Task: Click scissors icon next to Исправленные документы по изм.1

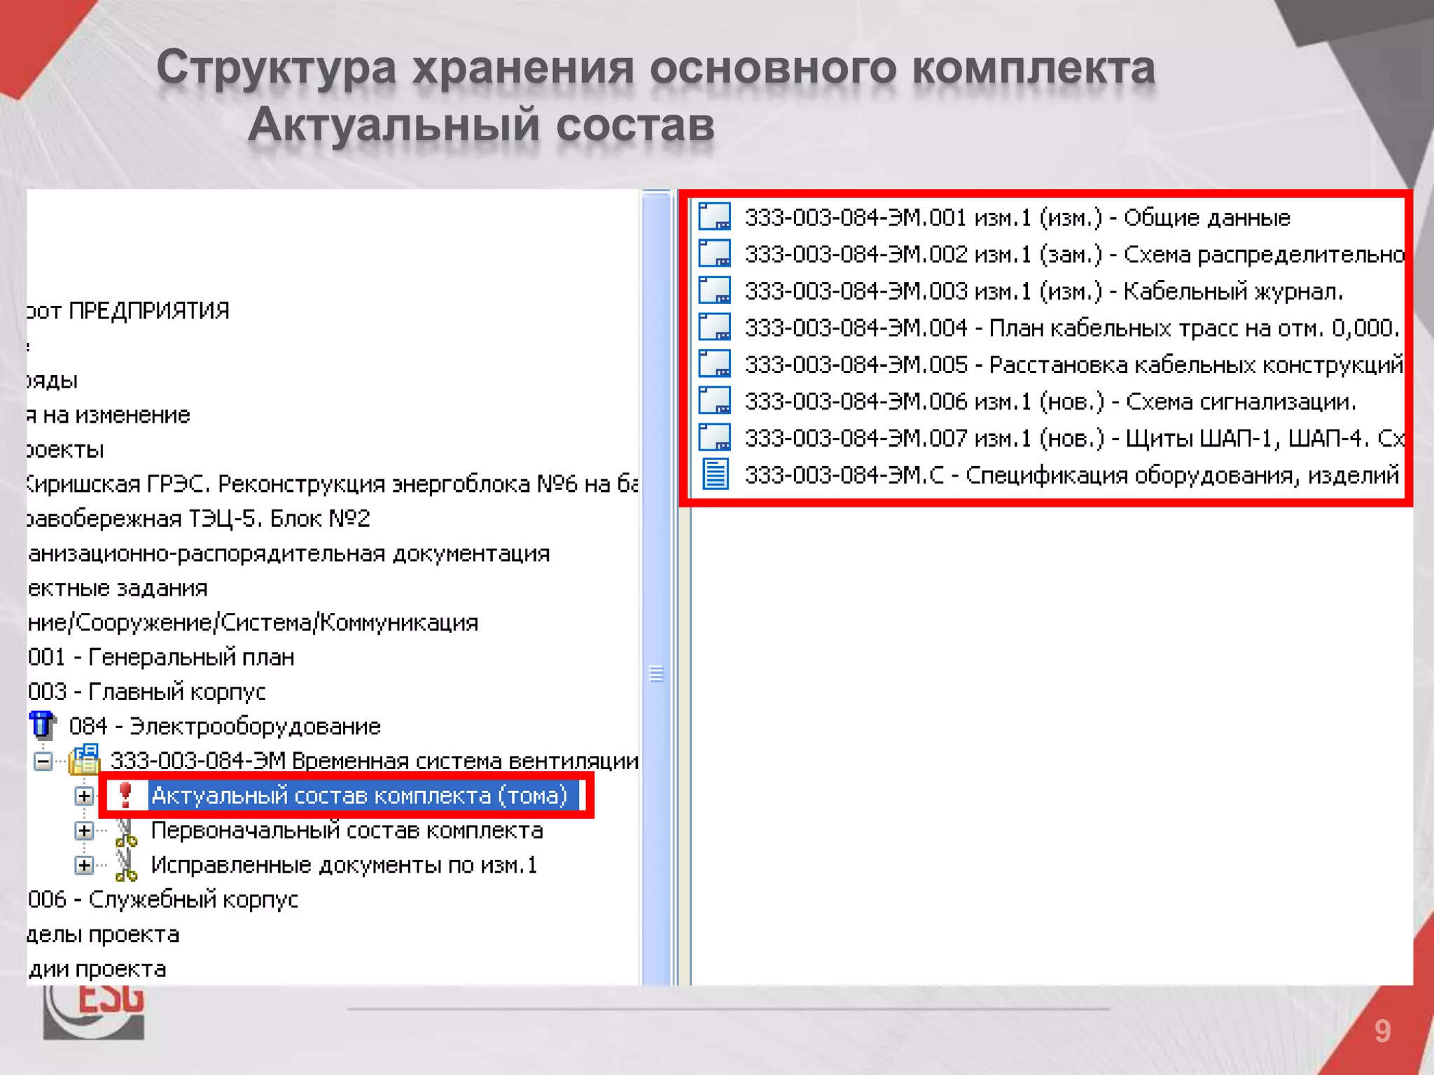Action: [x=126, y=865]
